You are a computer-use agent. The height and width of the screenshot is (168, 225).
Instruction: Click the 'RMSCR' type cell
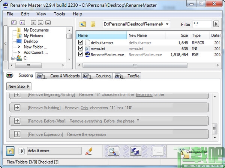click(198, 43)
